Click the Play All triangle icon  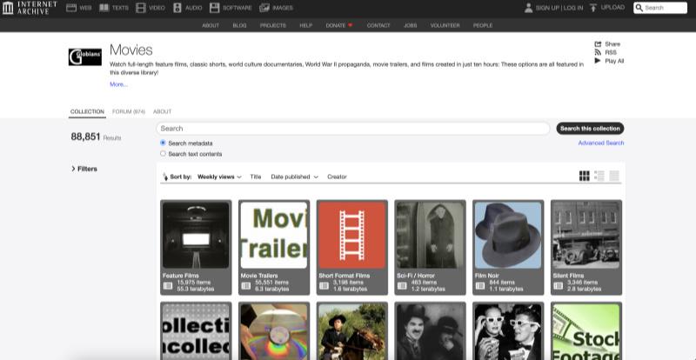pos(598,61)
